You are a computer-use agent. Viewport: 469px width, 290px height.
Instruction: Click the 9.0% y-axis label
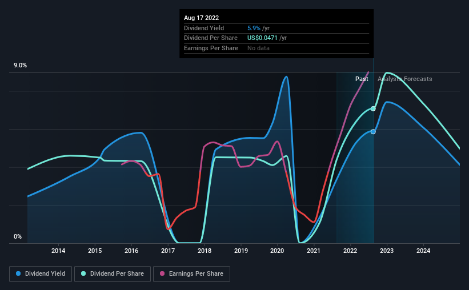pos(20,66)
